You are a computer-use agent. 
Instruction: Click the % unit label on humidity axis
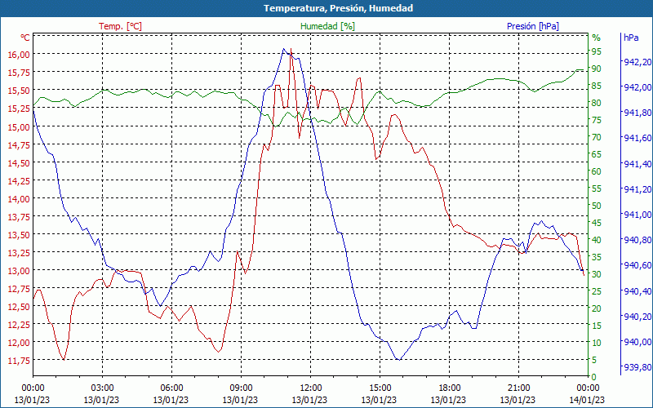coord(597,38)
